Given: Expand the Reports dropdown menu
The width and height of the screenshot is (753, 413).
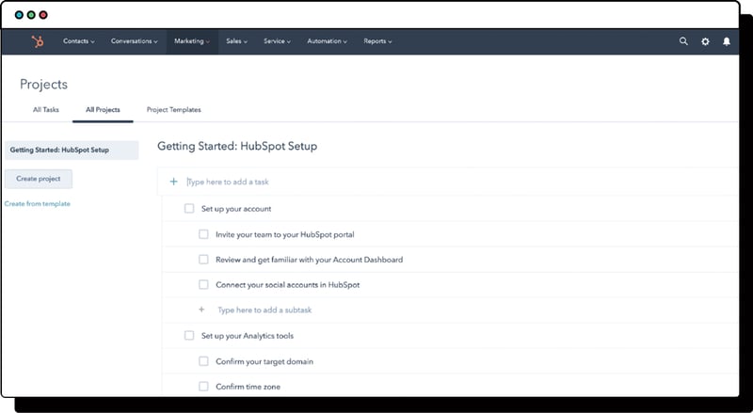Looking at the screenshot, I should 377,41.
